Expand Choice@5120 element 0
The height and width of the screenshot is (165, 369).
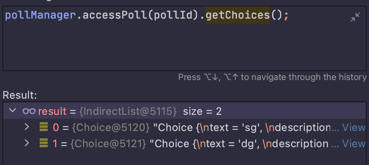click(27, 127)
